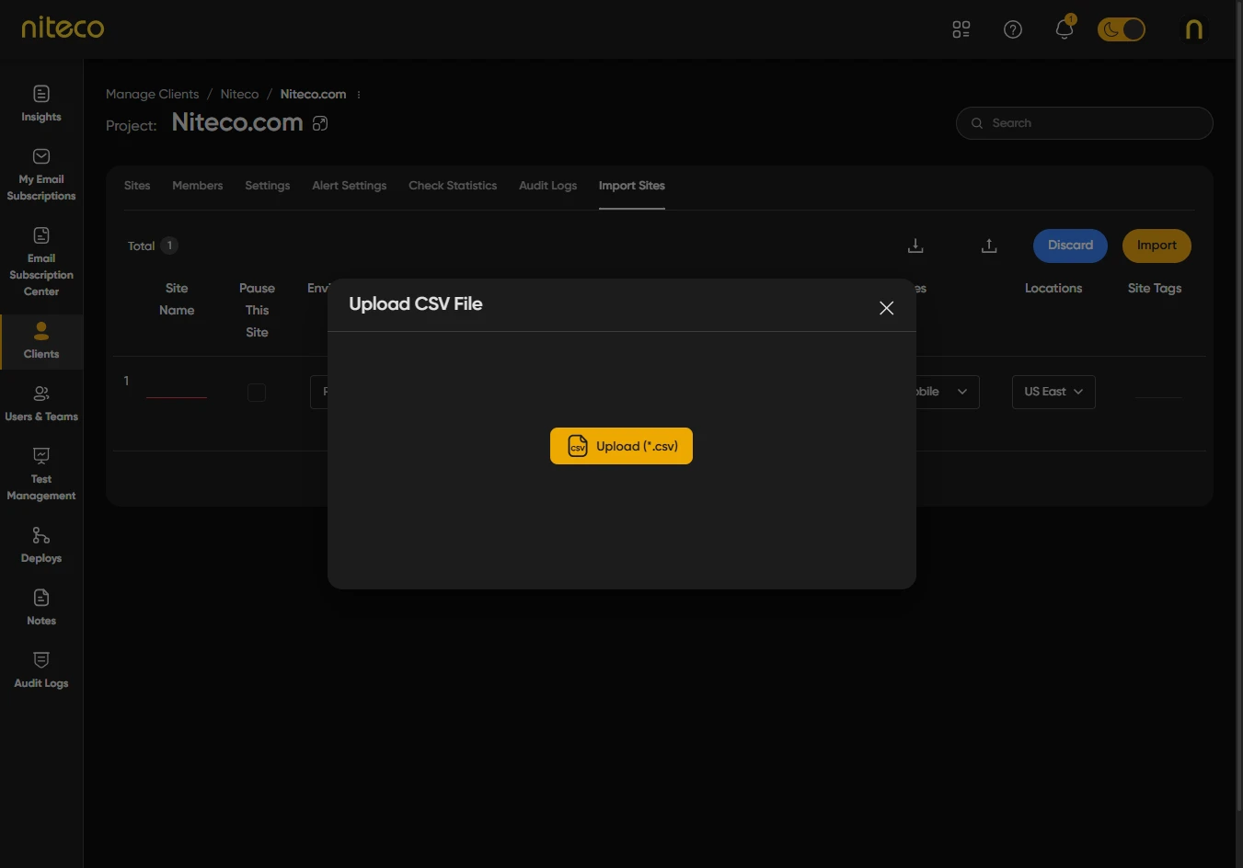Click the Upload CSV File dialog title
Screen dimensions: 1243x868
coord(416,304)
